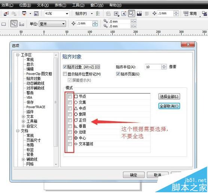Check the 节点 snap mode checkbox
The image size is (208, 193).
click(70, 96)
